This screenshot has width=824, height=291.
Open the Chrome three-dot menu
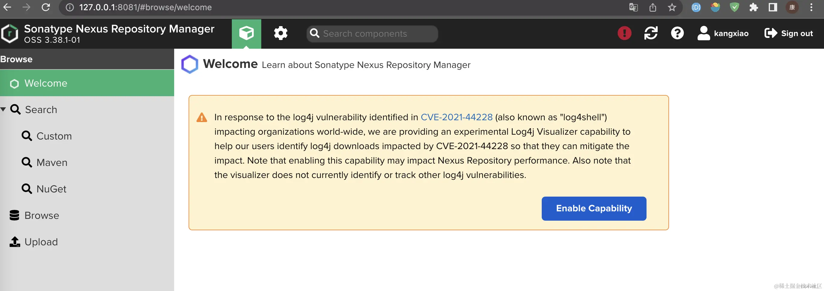pos(811,7)
